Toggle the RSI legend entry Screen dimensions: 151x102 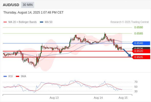tap(8, 76)
